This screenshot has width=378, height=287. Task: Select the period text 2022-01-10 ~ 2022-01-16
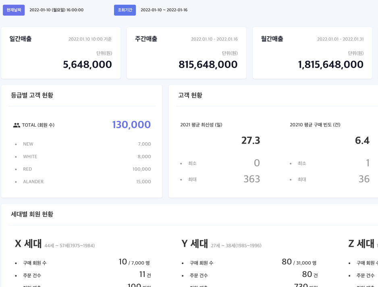pyautogui.click(x=164, y=10)
